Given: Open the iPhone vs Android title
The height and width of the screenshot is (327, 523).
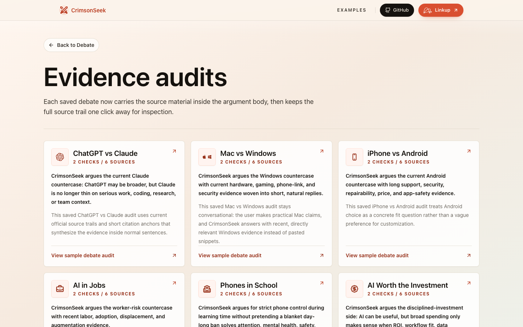Looking at the screenshot, I should [x=398, y=153].
